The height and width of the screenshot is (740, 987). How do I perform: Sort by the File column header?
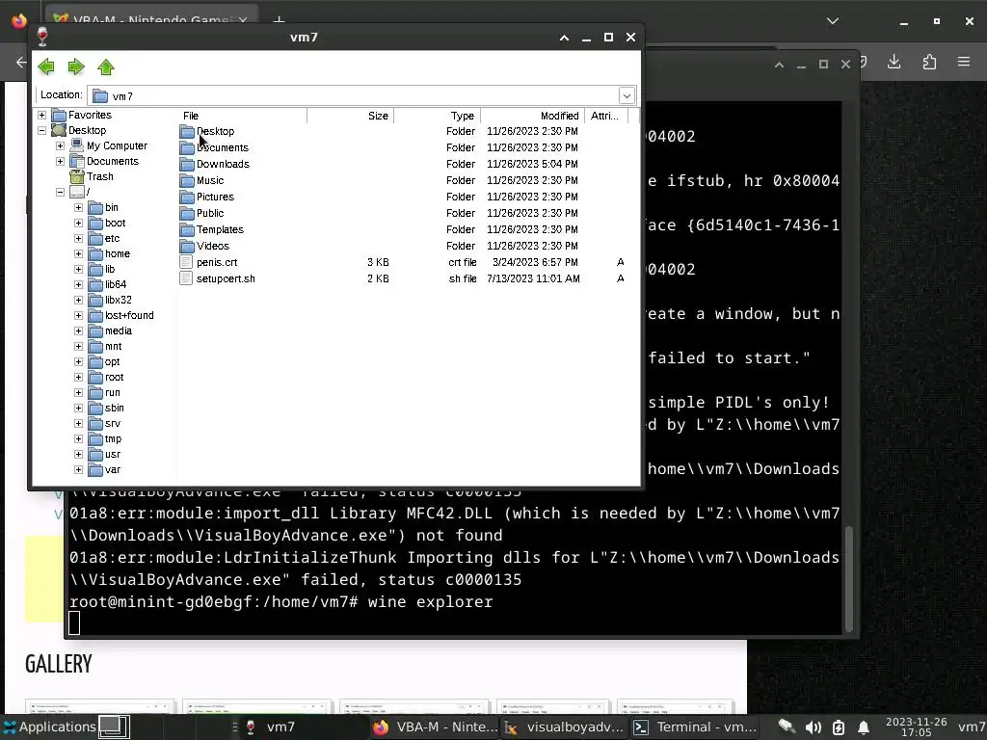point(242,116)
